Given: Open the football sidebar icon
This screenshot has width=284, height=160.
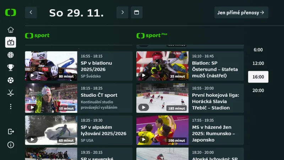Looking at the screenshot, I should [11, 80].
